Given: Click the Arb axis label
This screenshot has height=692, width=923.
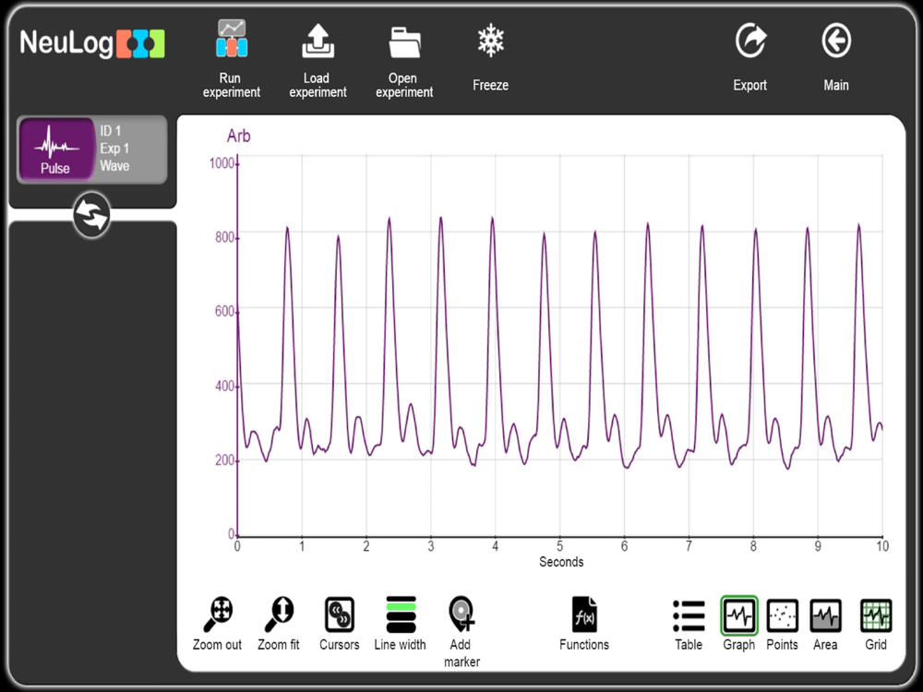Looking at the screenshot, I should pos(238,136).
